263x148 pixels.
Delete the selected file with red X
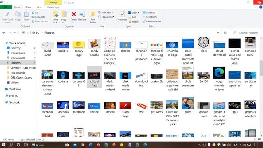[74, 14]
